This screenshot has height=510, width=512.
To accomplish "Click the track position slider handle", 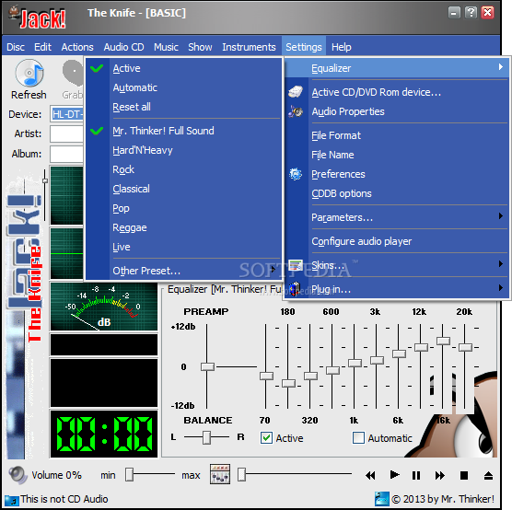I will click(241, 474).
